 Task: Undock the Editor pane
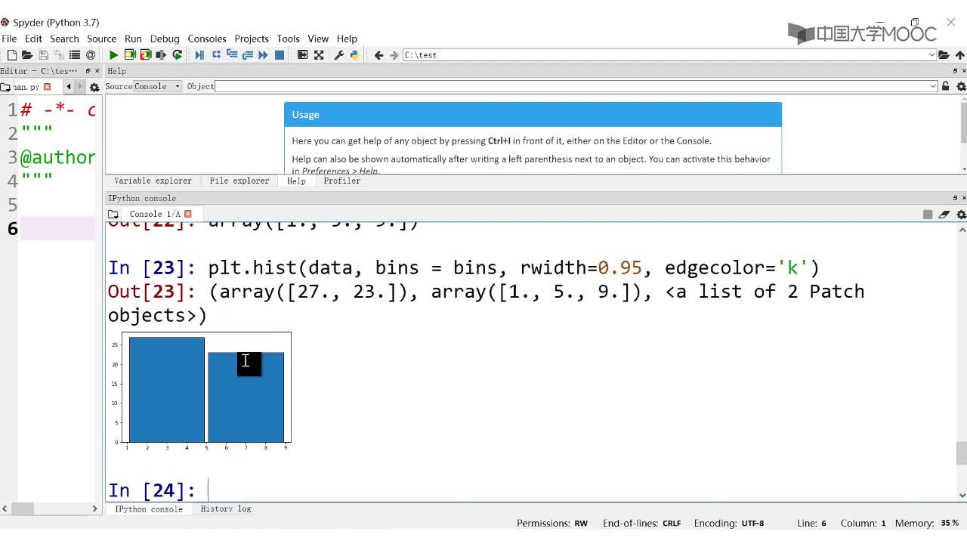[88, 71]
